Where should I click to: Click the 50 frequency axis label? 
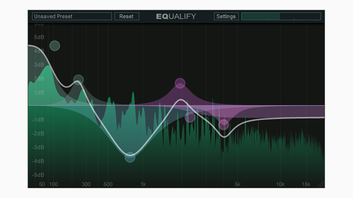click(x=42, y=184)
